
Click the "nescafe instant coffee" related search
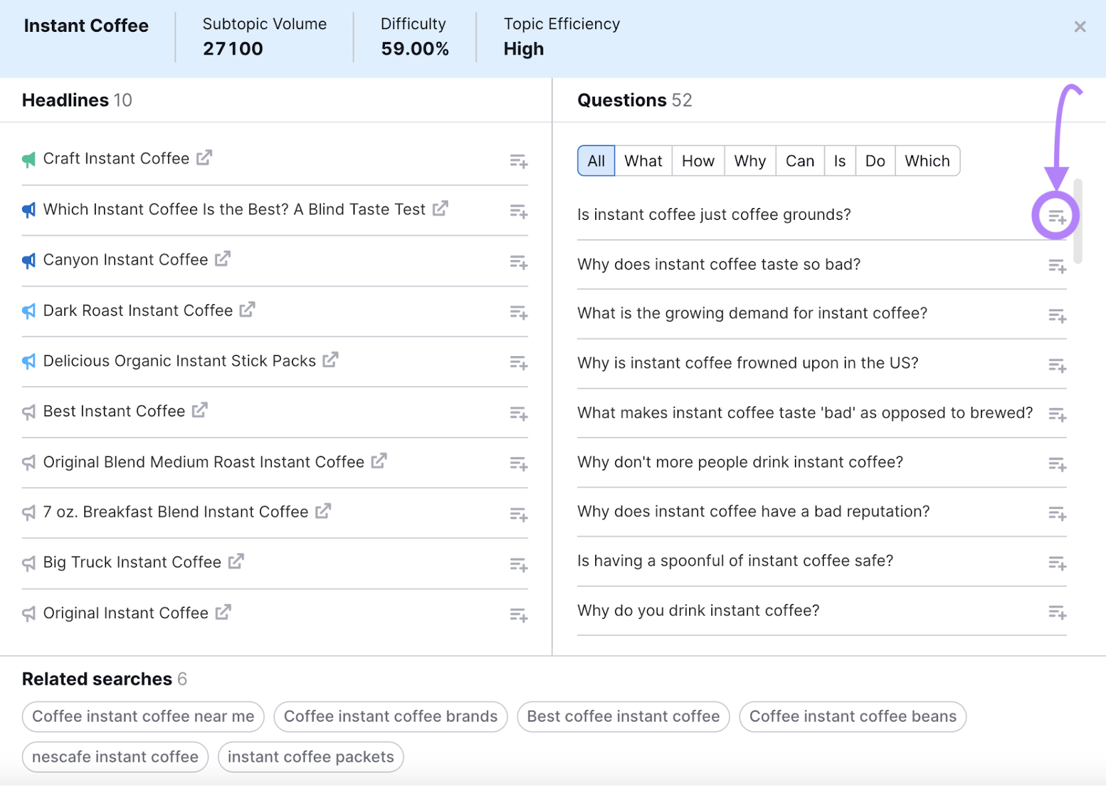point(115,757)
